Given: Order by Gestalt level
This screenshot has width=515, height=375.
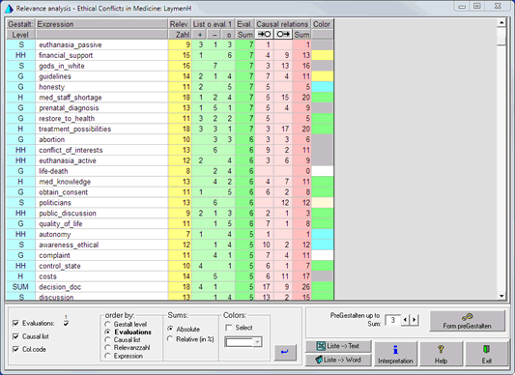Looking at the screenshot, I should click(107, 324).
